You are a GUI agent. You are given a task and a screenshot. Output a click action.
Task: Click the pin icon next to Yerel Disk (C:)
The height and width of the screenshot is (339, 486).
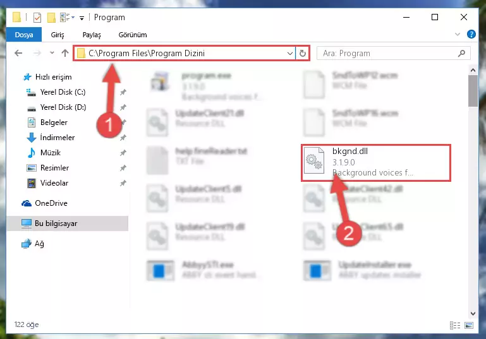[123, 92]
